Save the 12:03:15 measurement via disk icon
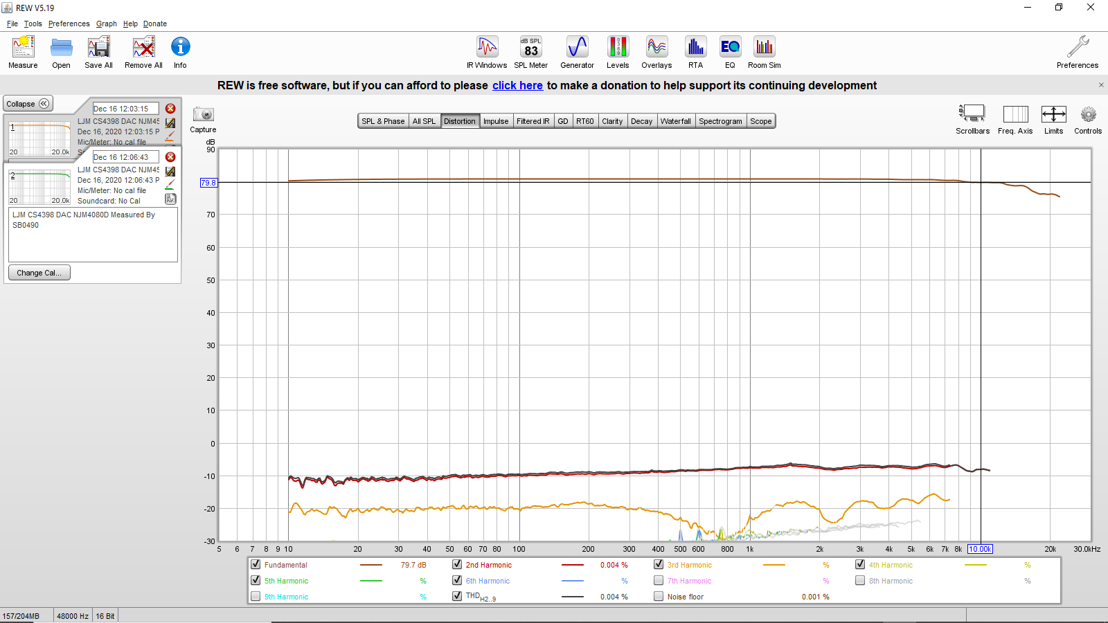1108x623 pixels. (x=170, y=123)
